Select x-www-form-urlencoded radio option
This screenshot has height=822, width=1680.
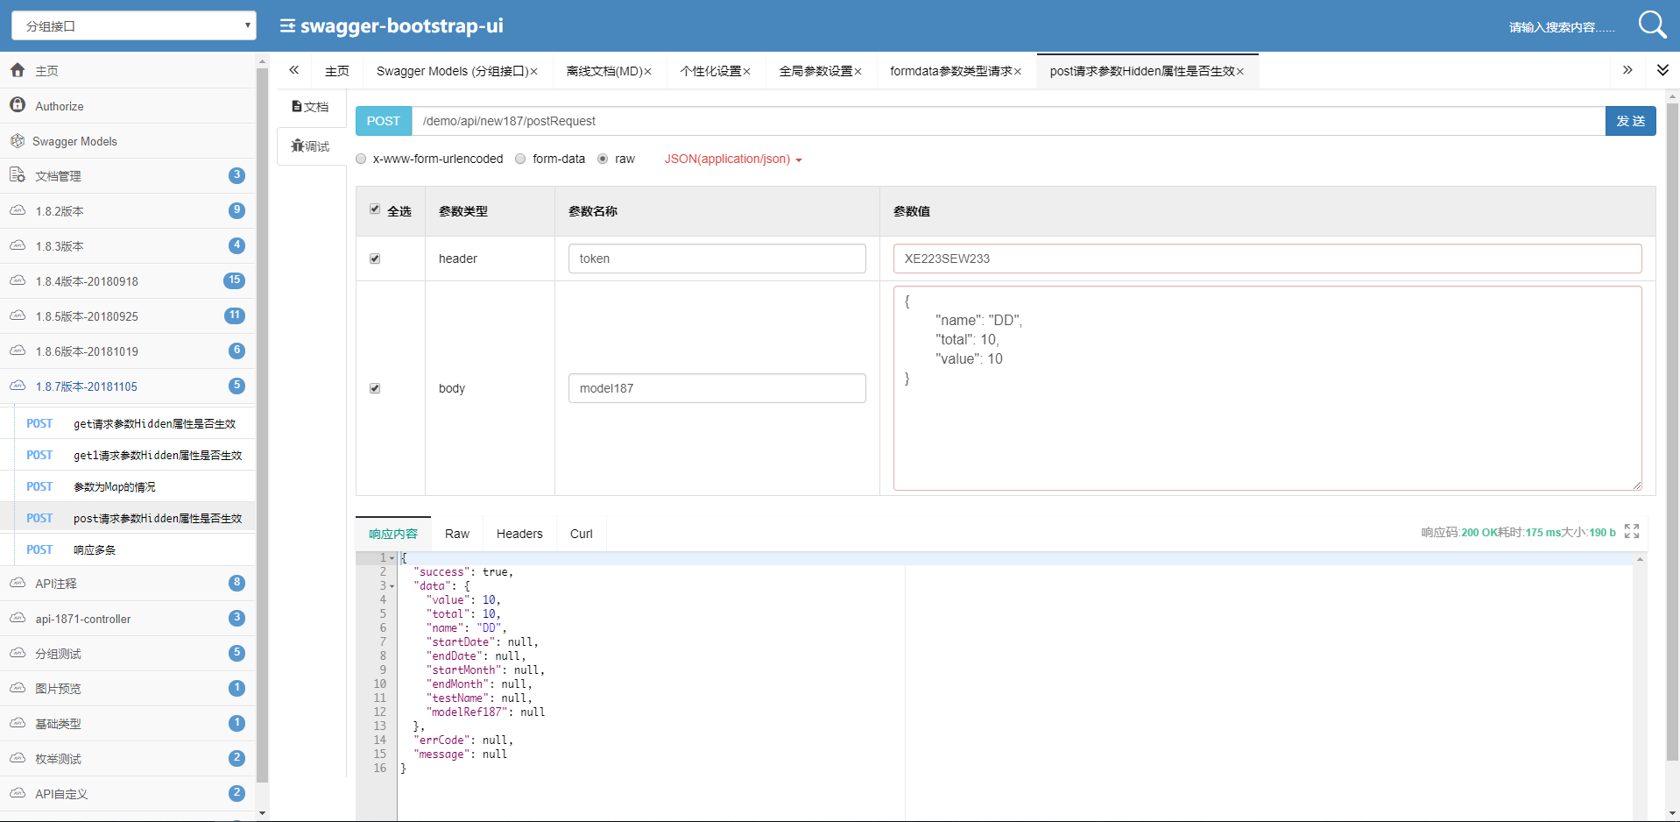tap(361, 159)
